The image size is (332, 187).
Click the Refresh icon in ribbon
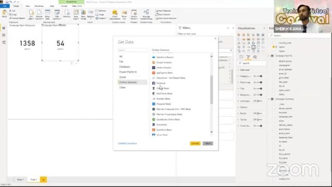pos(67,14)
